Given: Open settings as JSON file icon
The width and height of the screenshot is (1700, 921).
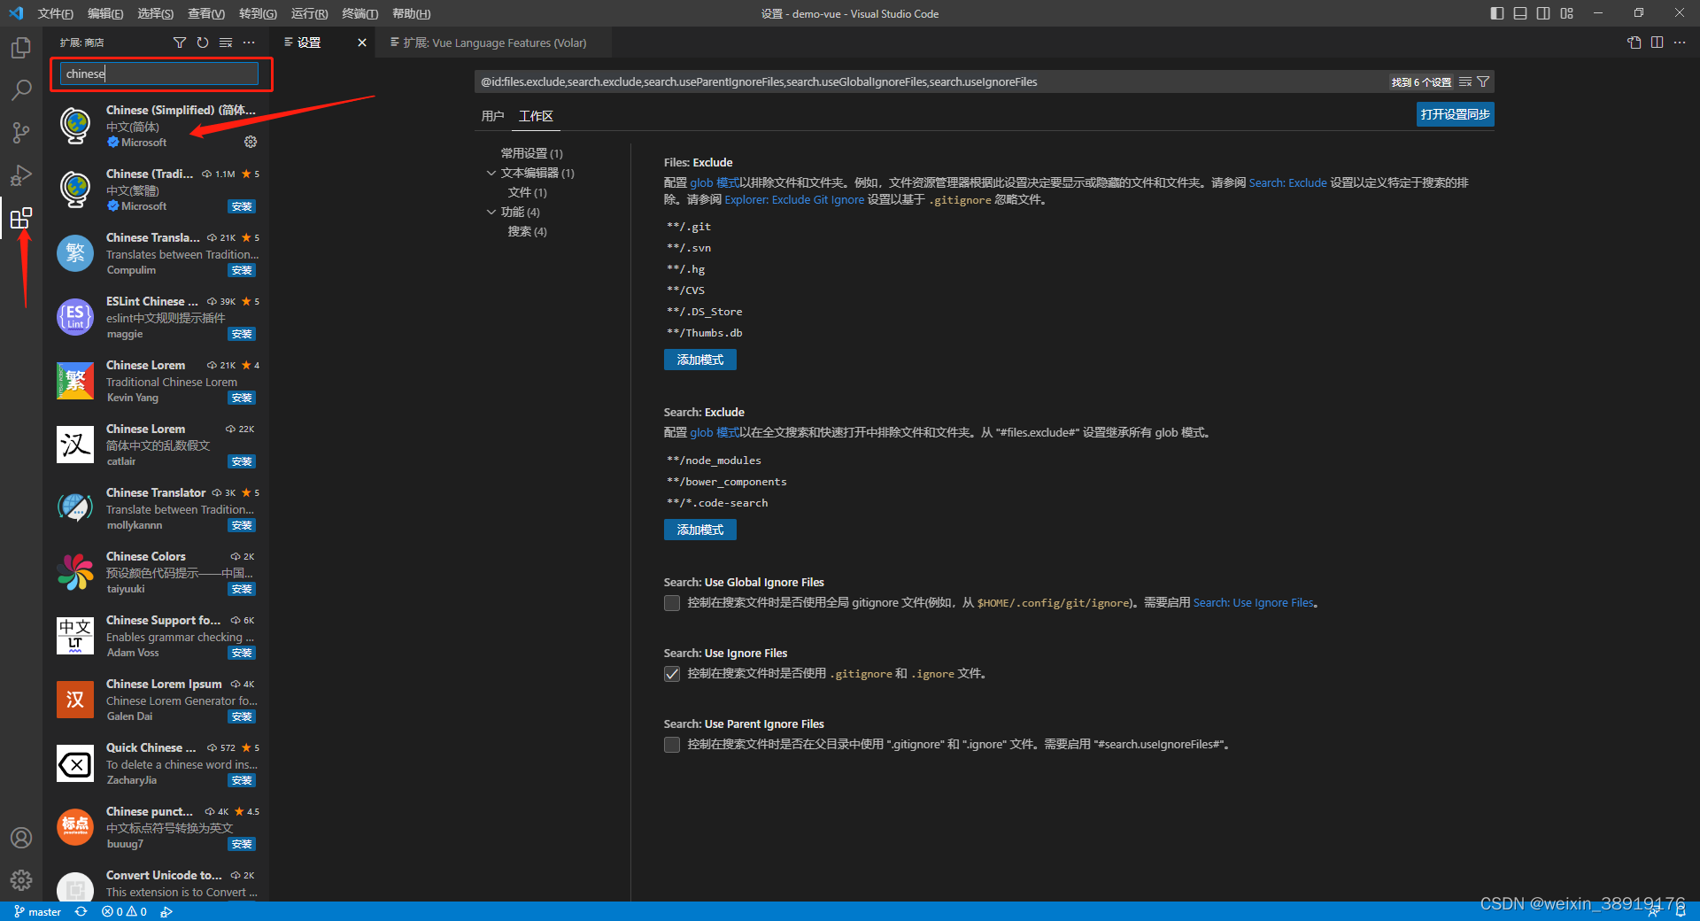Looking at the screenshot, I should click(x=1634, y=43).
